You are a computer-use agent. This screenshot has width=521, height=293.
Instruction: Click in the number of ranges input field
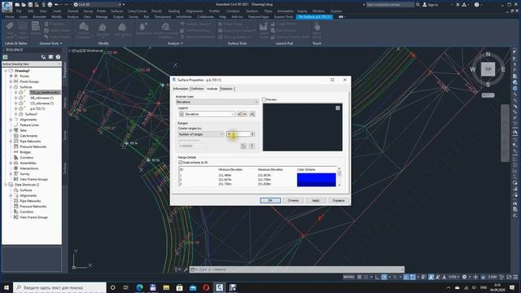coord(239,133)
